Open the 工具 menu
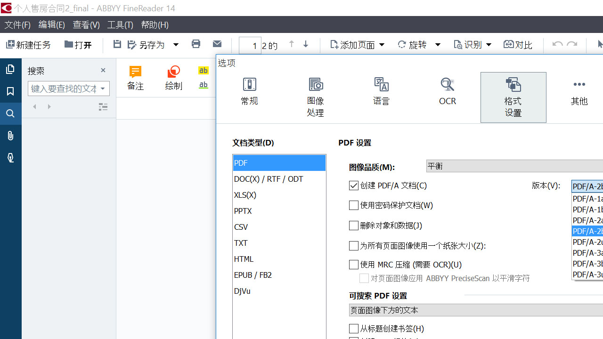This screenshot has width=603, height=339. 120,24
